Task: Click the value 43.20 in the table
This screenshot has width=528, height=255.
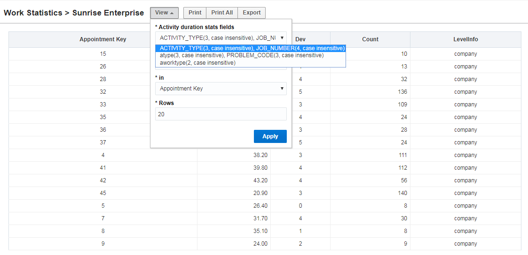Action: tap(260, 180)
